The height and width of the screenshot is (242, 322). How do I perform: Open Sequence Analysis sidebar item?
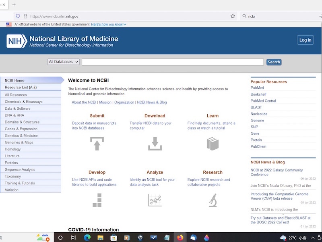coord(31,169)
